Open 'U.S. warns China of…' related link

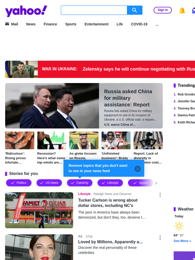click(120, 124)
